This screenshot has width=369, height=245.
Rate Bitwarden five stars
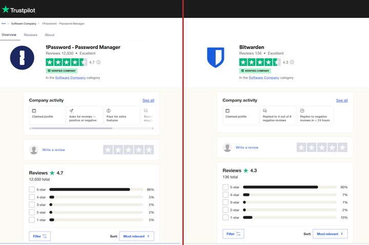pos(343,147)
